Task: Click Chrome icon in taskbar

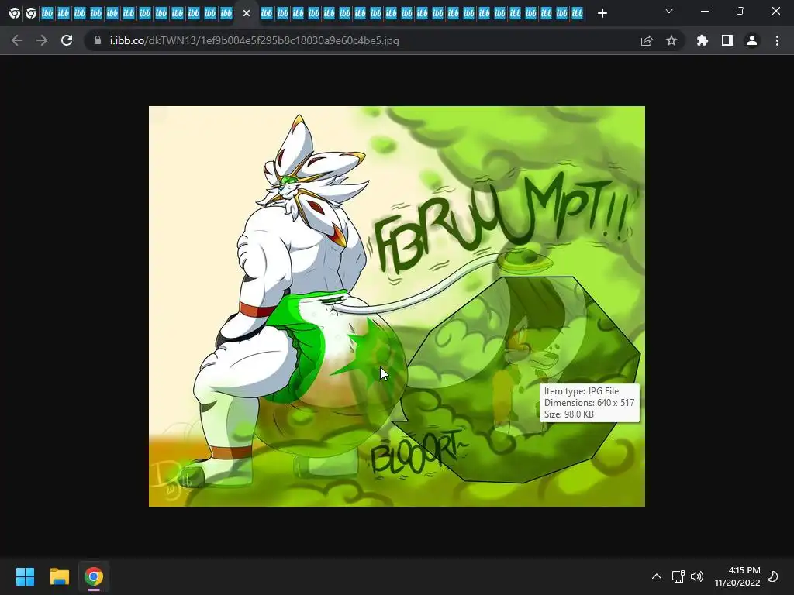Action: (x=94, y=576)
